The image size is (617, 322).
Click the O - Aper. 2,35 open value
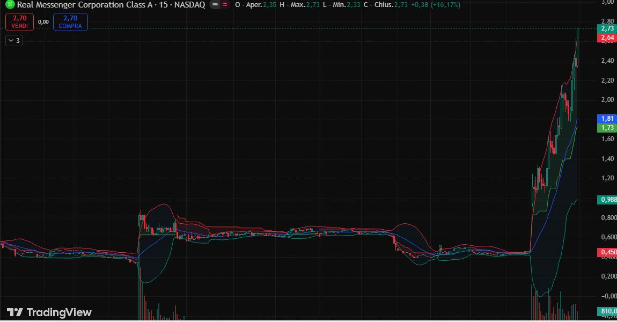[256, 5]
